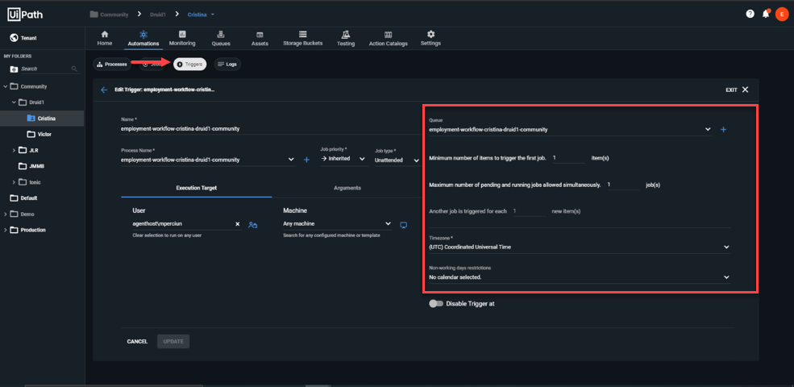The height and width of the screenshot is (387, 794).
Task: Toggle the Disable Trigger at switch
Action: tap(436, 303)
